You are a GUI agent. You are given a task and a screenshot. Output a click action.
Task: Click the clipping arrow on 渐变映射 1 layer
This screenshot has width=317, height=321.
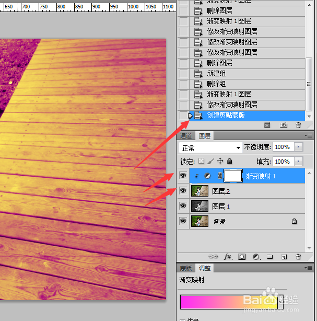[196, 176]
